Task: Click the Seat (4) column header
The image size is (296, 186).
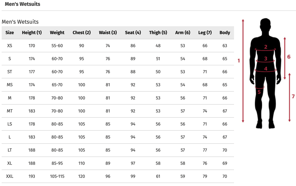Action: [x=133, y=33]
